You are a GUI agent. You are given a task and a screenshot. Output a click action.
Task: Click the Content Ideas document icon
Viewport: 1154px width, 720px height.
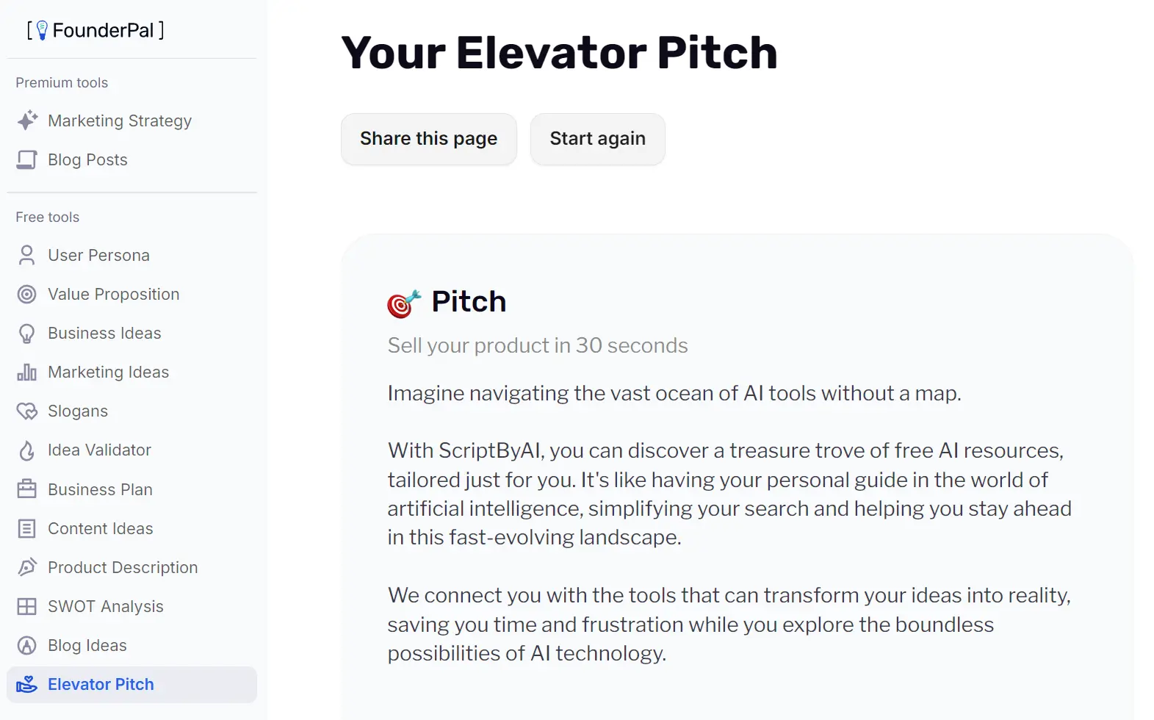tap(27, 528)
